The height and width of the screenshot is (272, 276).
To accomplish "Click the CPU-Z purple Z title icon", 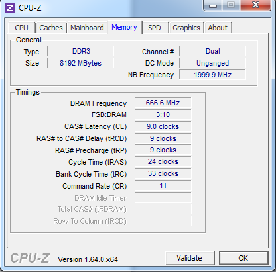I will click(10, 8).
